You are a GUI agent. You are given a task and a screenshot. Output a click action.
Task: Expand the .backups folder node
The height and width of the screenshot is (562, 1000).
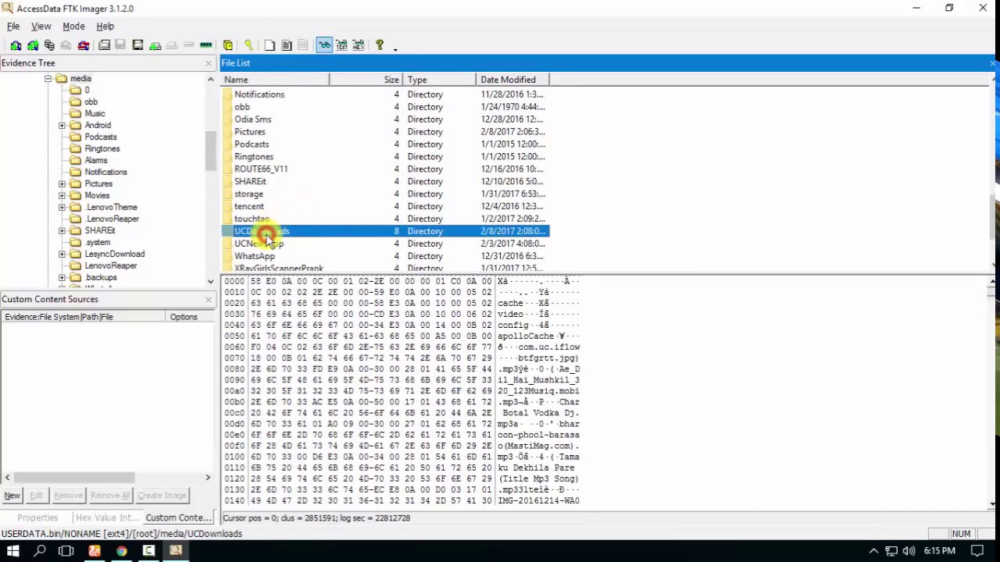coord(62,278)
